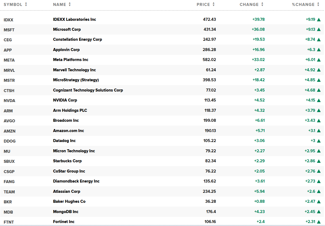
Task: Sort the table using the NAME sort arrows
Action: tap(70, 4)
